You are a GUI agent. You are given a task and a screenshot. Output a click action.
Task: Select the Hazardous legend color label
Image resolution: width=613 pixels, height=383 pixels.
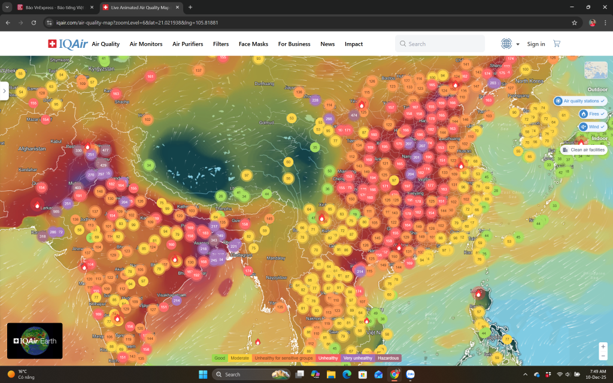tap(389, 358)
